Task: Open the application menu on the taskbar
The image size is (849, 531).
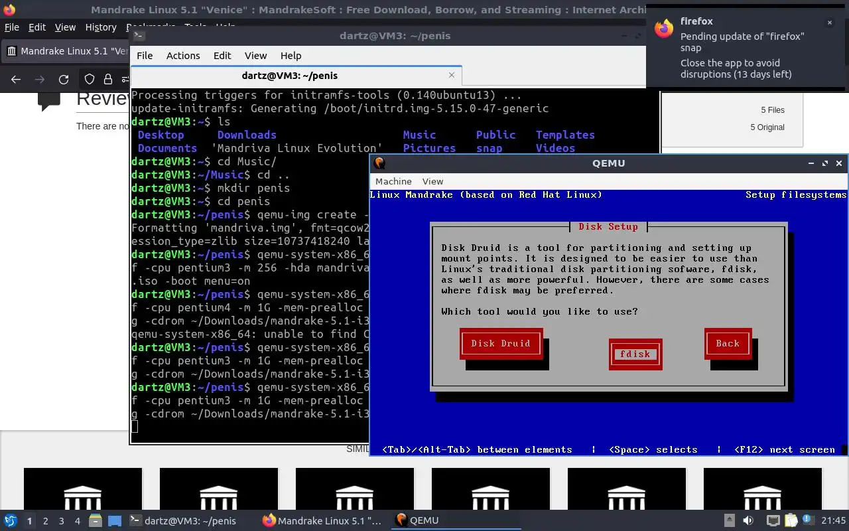Action: pyautogui.click(x=10, y=520)
